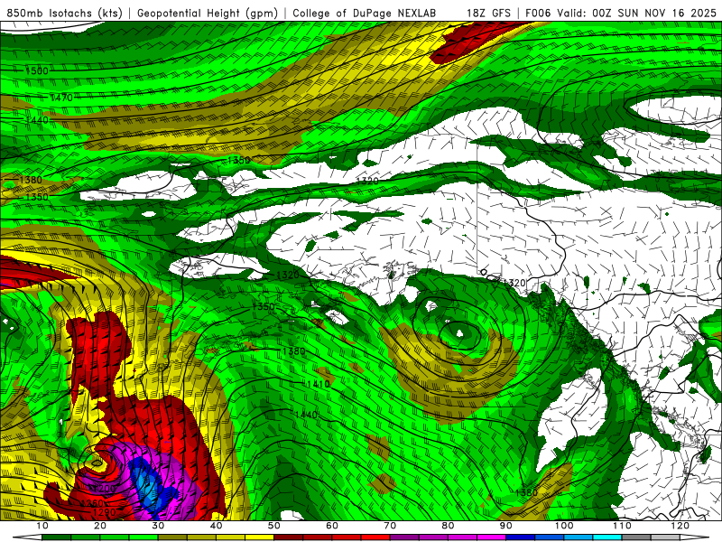
Task: Click the dark purple swatch starting at 70
Action: [404, 537]
